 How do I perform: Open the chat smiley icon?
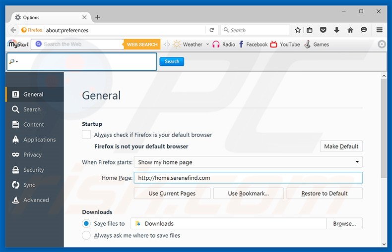364,30
